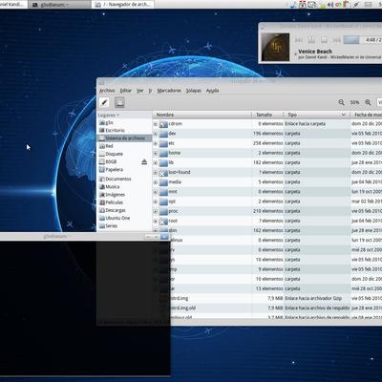Viewport: 382px width, 382px height.
Task: Click the home folder icon
Action: [163, 153]
